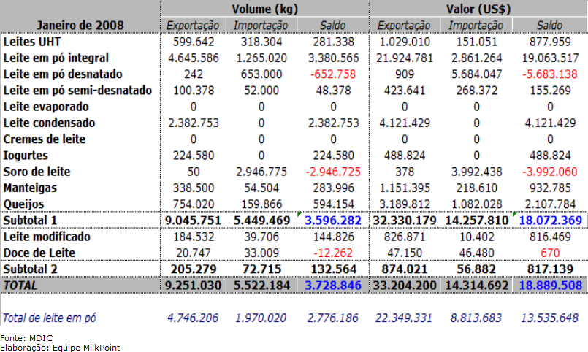Click the blue 18.889.508 total saldo cell
This screenshot has height=352, width=588.
coord(548,285)
